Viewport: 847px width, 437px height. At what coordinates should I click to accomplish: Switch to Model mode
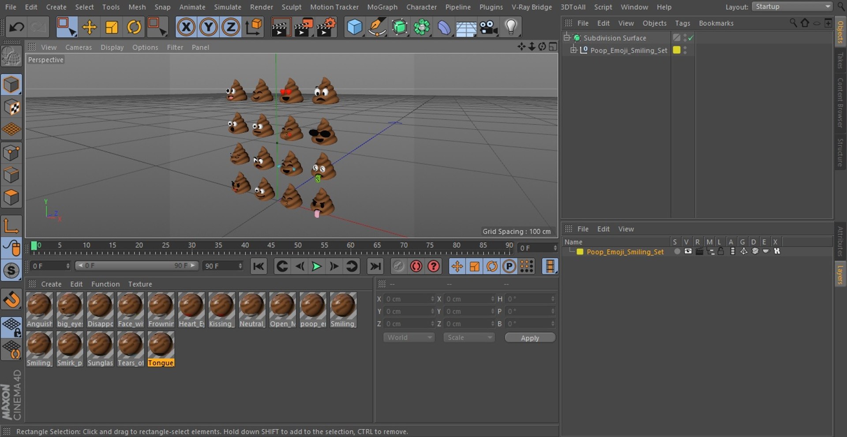(x=11, y=84)
